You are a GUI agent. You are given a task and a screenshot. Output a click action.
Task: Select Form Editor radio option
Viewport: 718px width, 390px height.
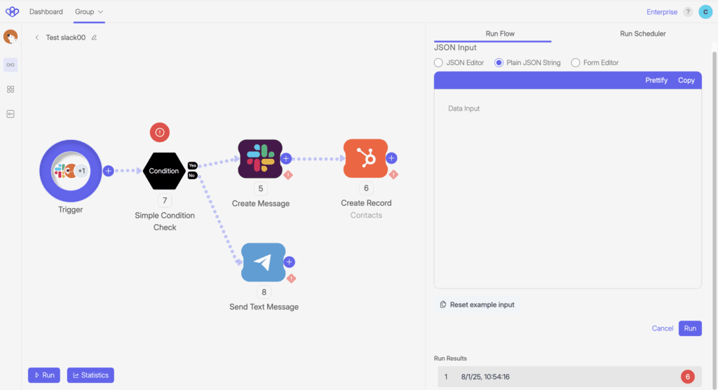pyautogui.click(x=576, y=62)
